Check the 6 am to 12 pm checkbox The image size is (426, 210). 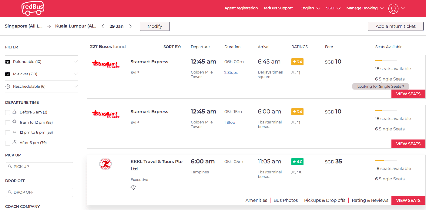(x=8, y=123)
